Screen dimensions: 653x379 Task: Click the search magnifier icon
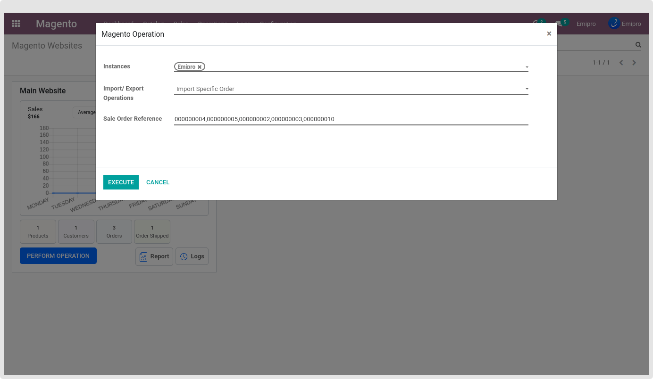click(638, 45)
